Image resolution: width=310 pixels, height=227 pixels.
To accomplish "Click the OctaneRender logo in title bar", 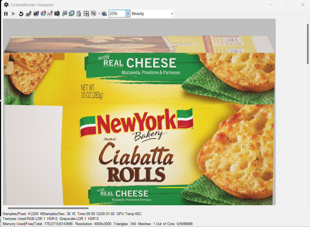I will [x=6, y=5].
